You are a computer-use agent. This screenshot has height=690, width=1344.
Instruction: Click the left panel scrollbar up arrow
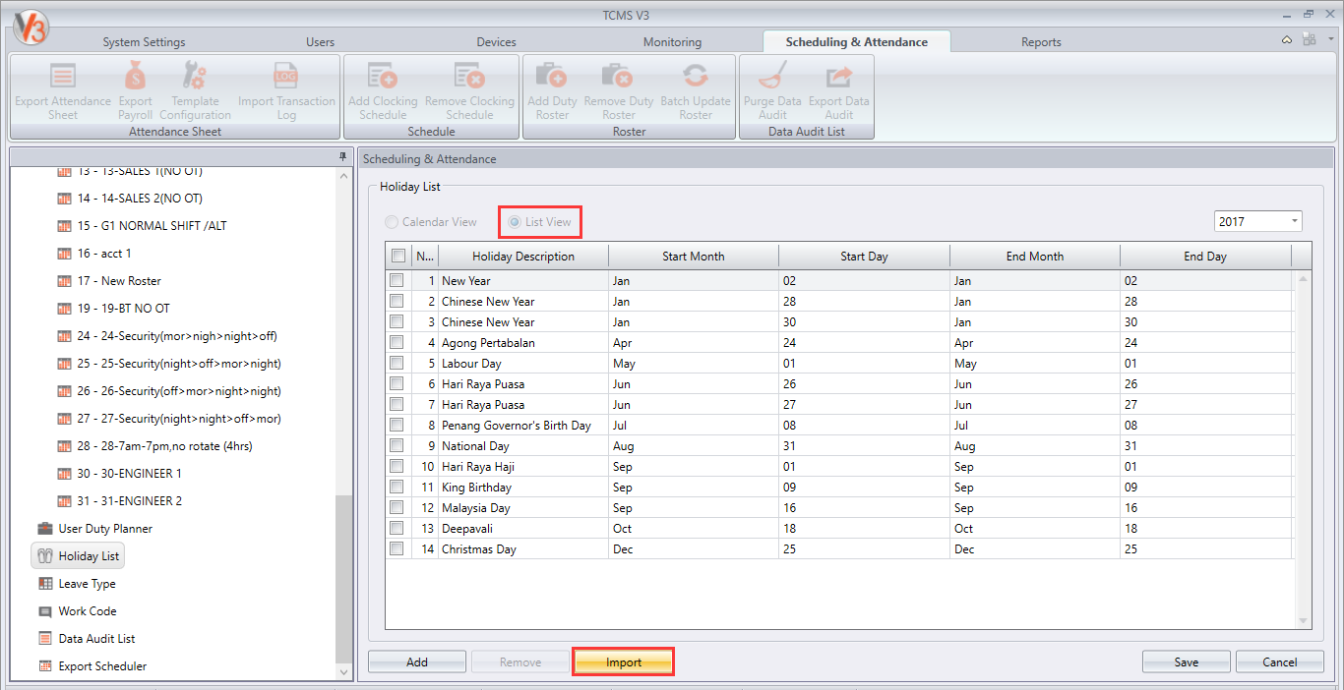[x=343, y=175]
